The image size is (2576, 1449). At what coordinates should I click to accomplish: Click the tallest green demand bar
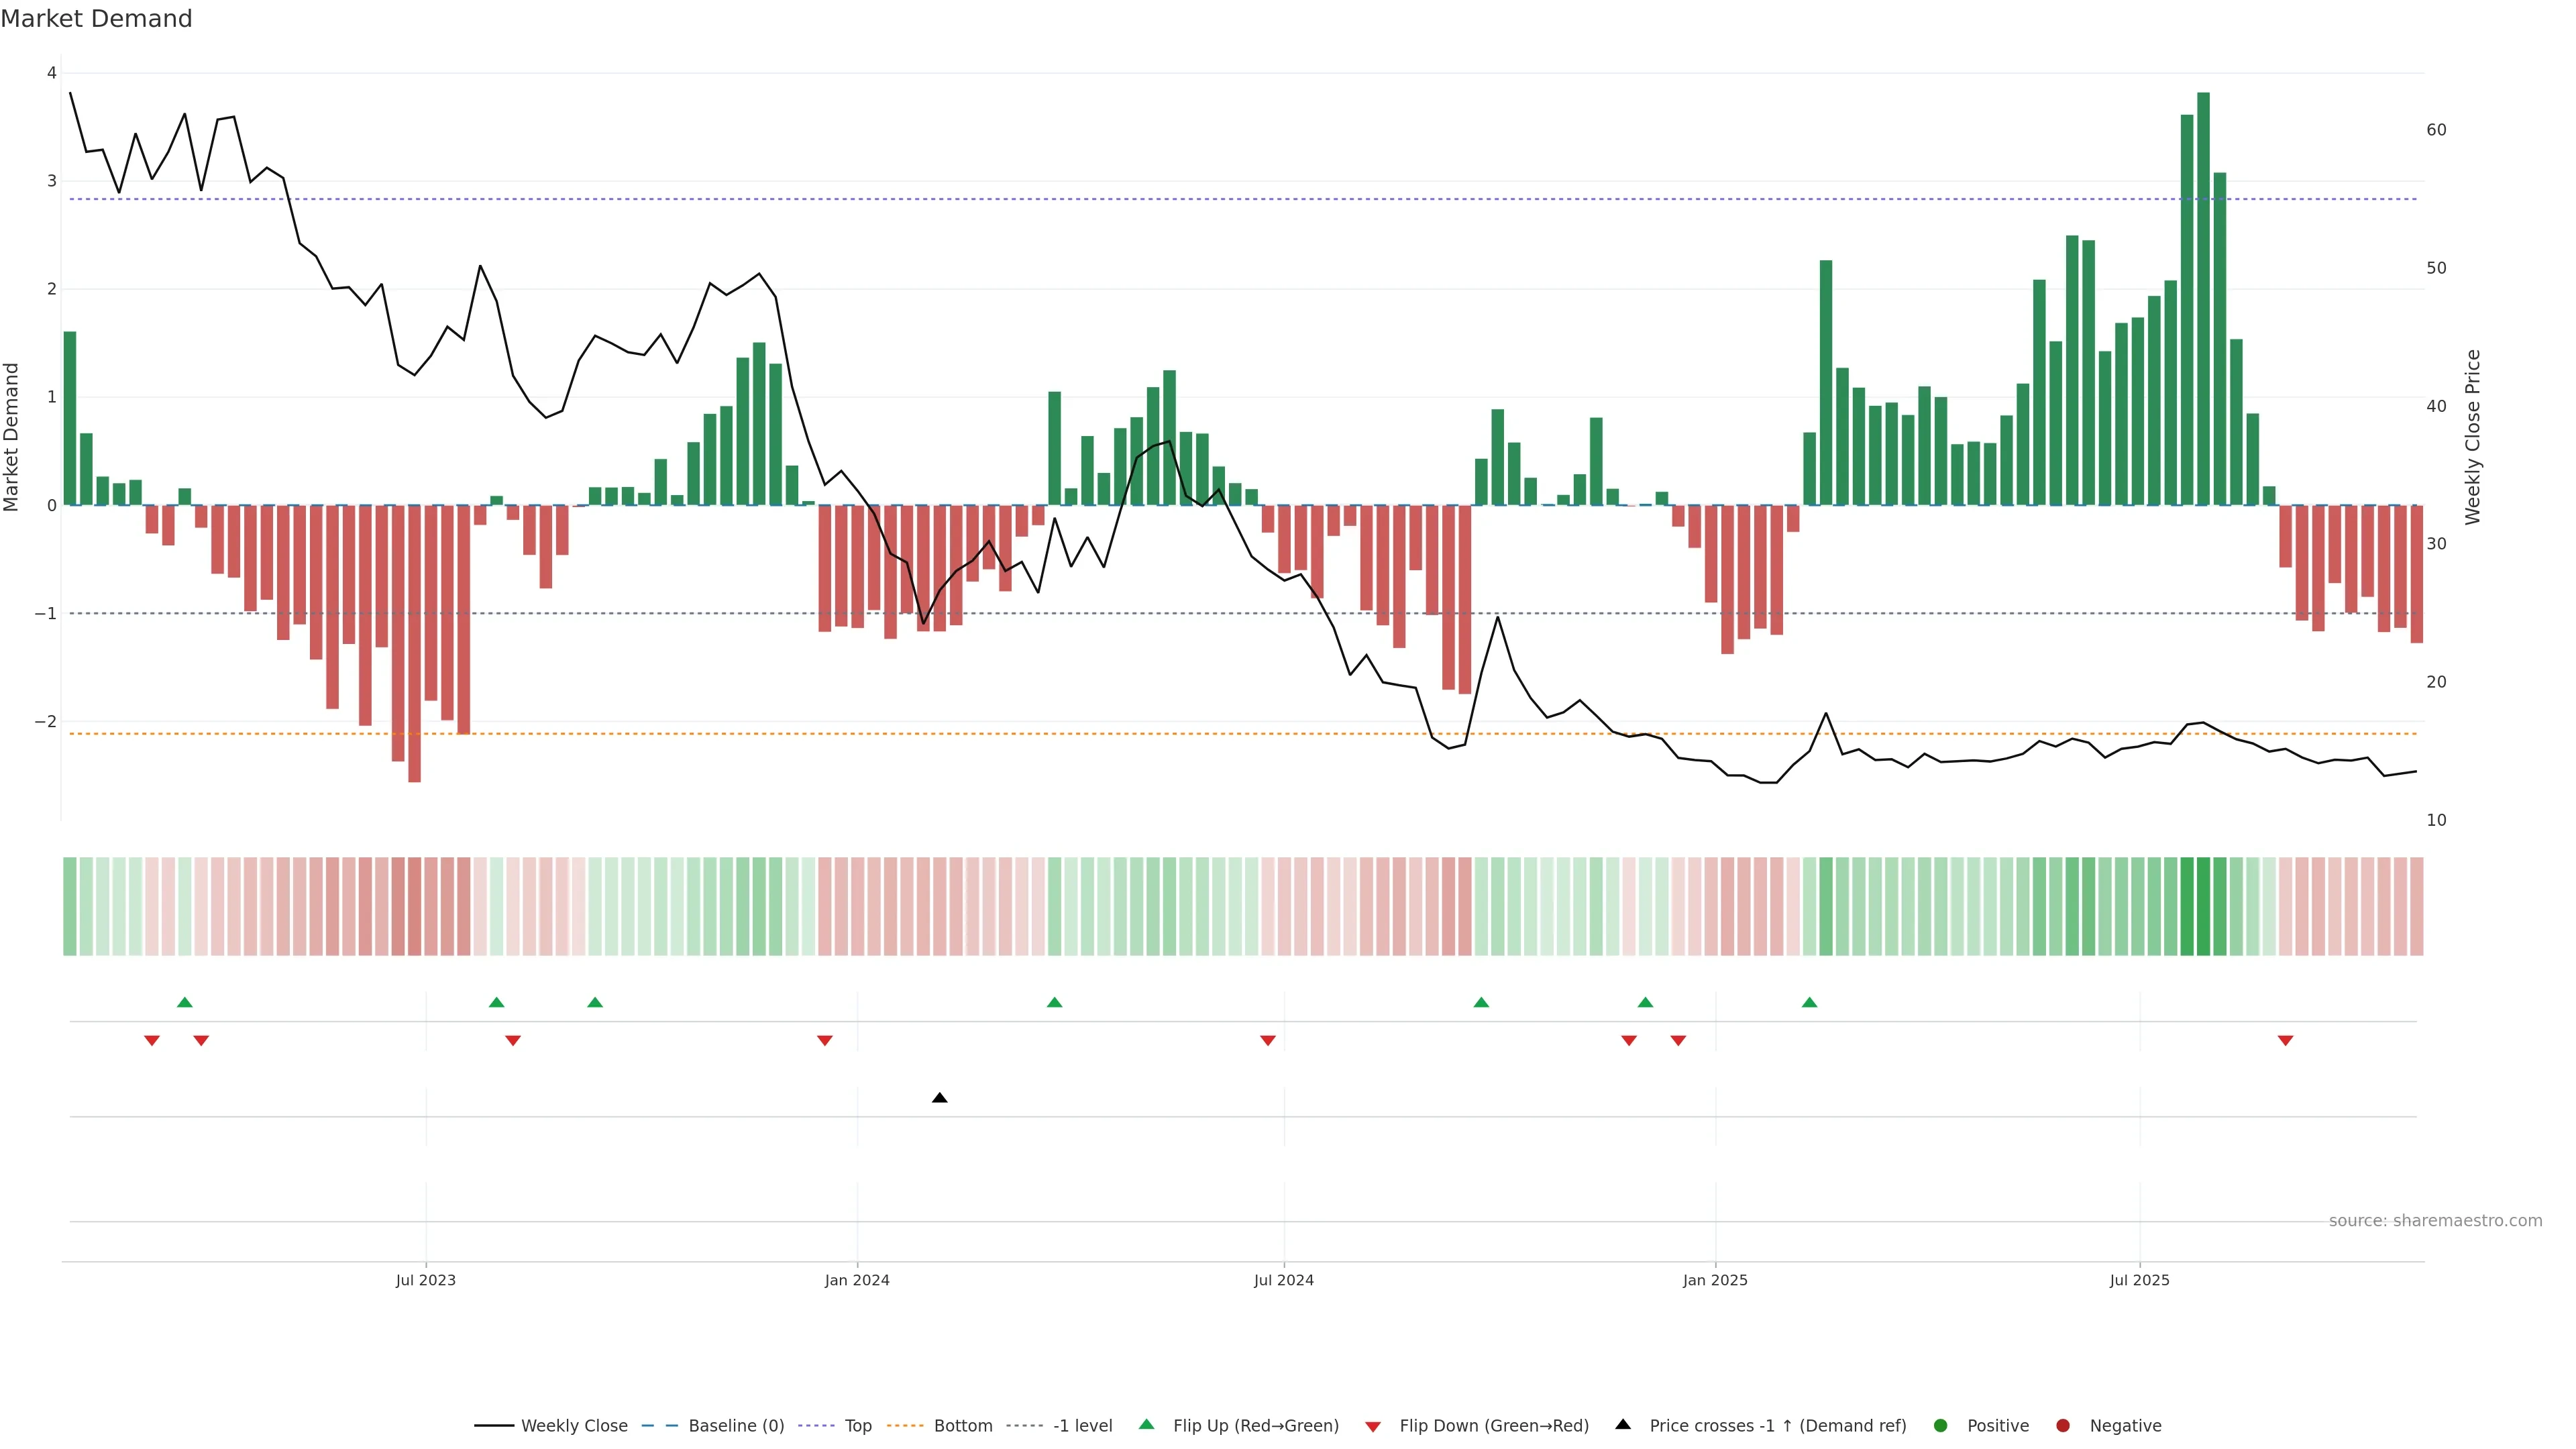(x=2202, y=300)
